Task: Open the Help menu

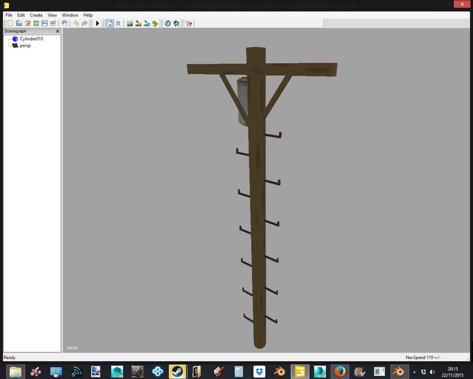Action: (x=88, y=15)
